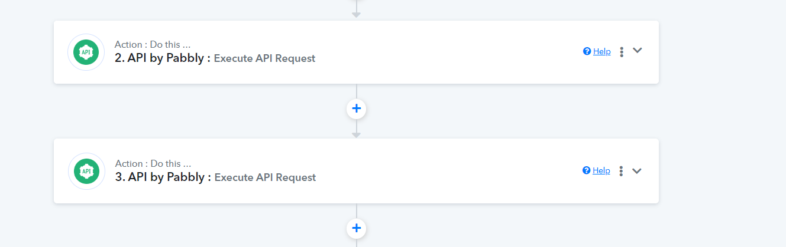Click 'Action : Do this ...' label in step 3

[x=153, y=163]
